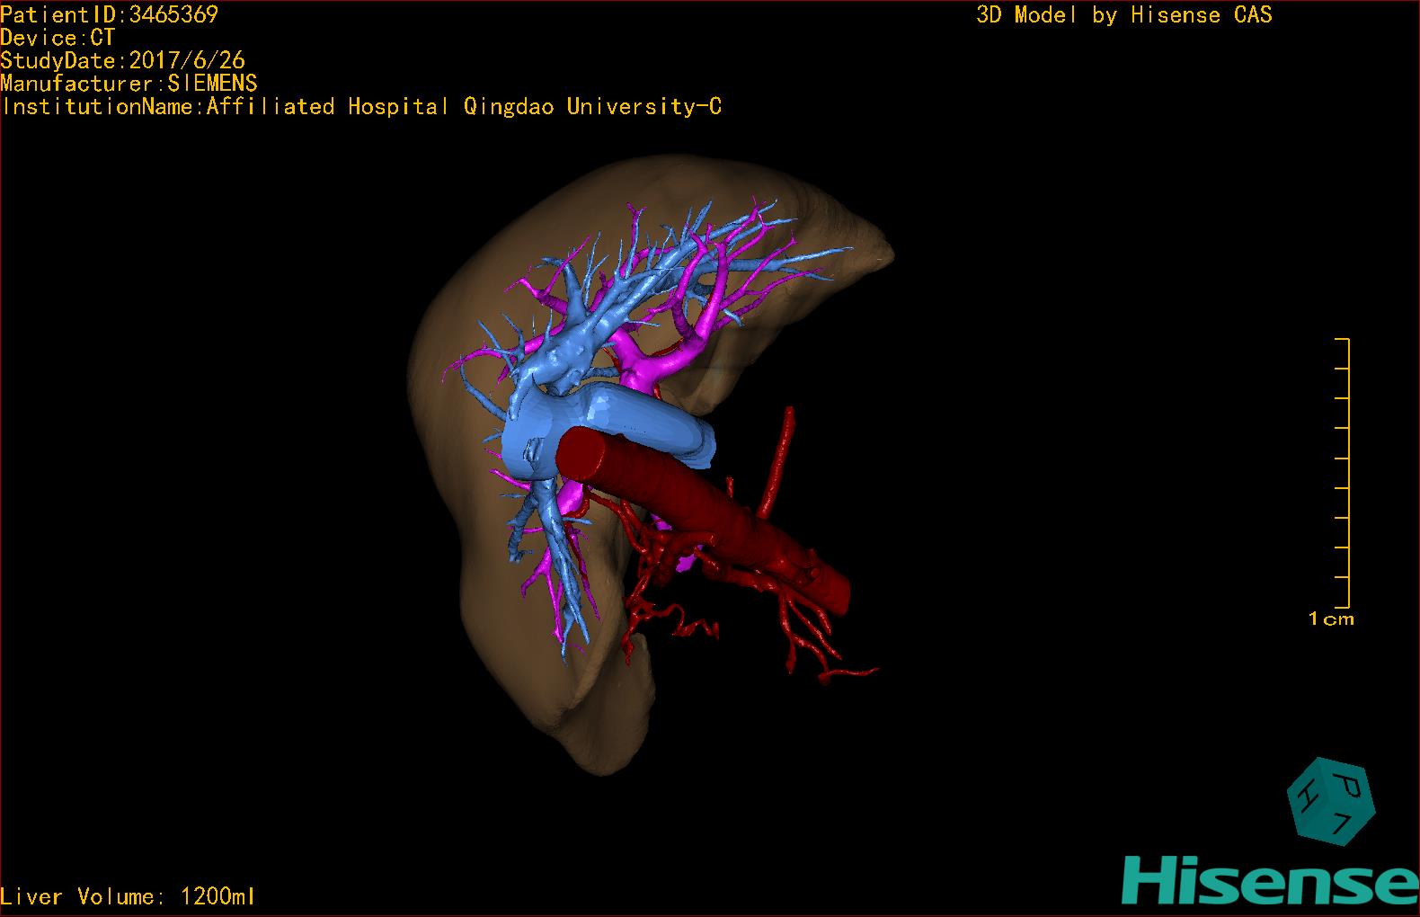Click the InstitutionName overlay line
The width and height of the screenshot is (1420, 917).
point(360,107)
